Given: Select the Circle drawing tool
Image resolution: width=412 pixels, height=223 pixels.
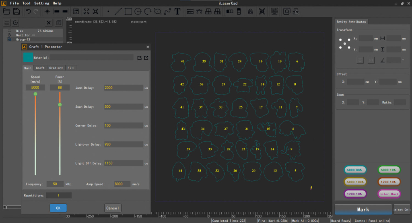Looking at the screenshot, I should (138, 11).
